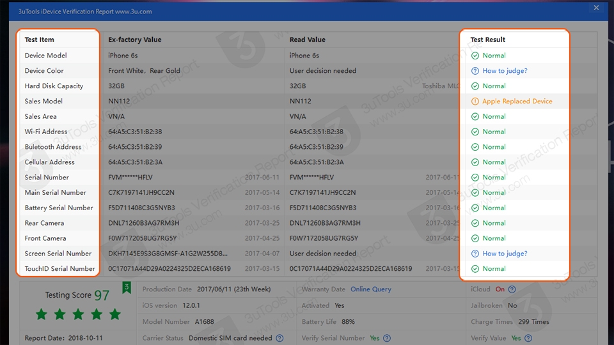Open How to judge link for Device Color

pyautogui.click(x=505, y=71)
